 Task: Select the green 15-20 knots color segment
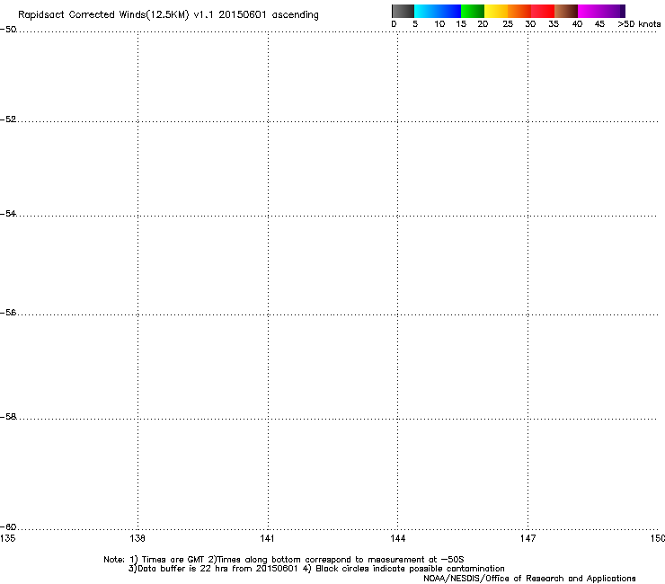click(x=473, y=11)
